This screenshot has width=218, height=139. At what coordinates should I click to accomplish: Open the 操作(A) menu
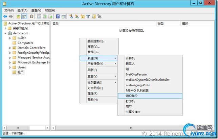[22, 10]
